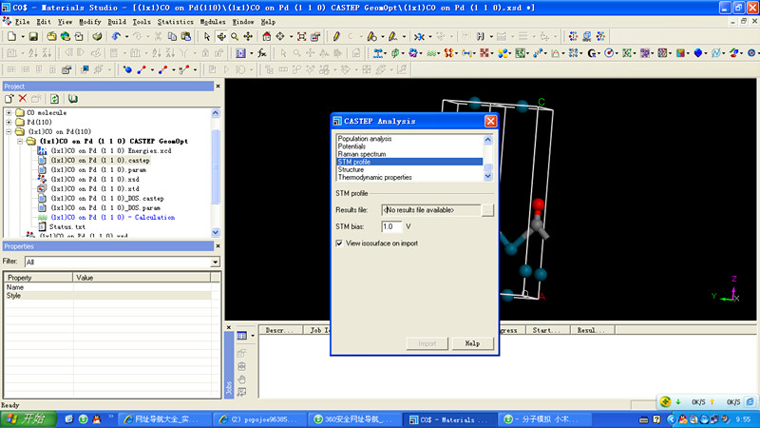Expand the Pd(110) folder
This screenshot has width=760, height=428.
coord(9,122)
